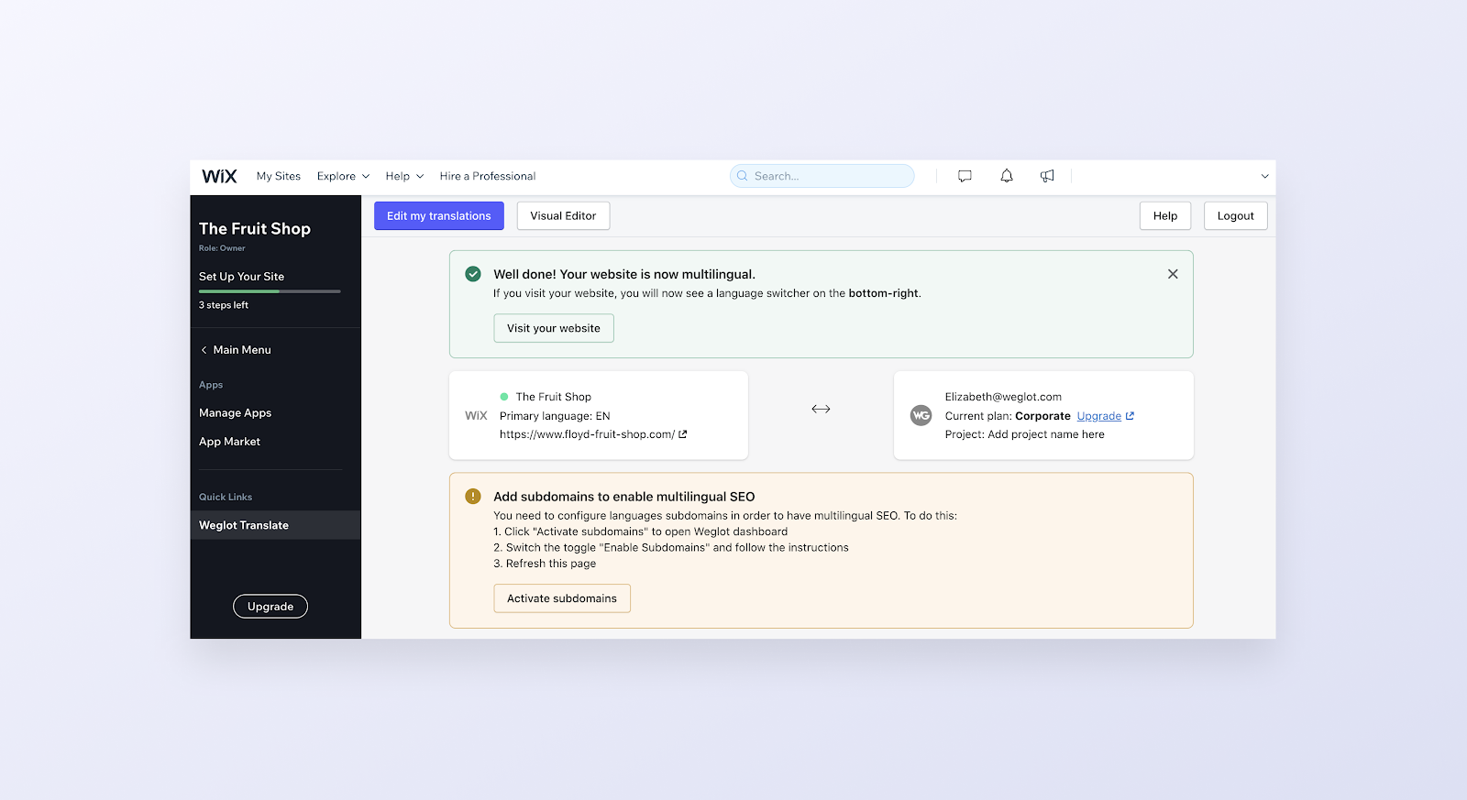Open Hire a Professional
This screenshot has width=1467, height=800.
(488, 176)
